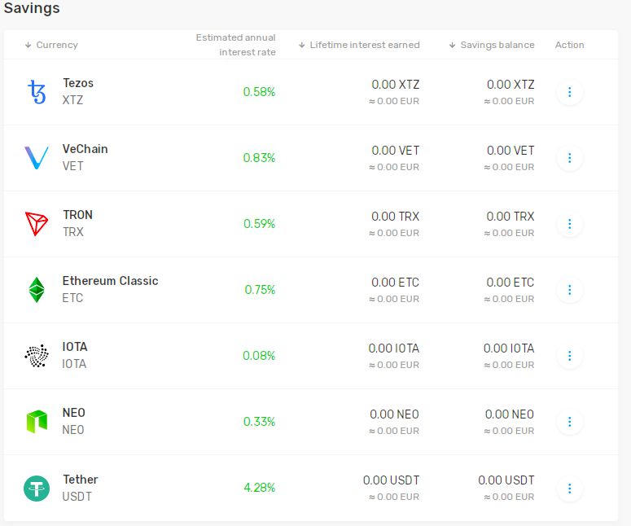Click the TRON coin logo

click(x=37, y=224)
